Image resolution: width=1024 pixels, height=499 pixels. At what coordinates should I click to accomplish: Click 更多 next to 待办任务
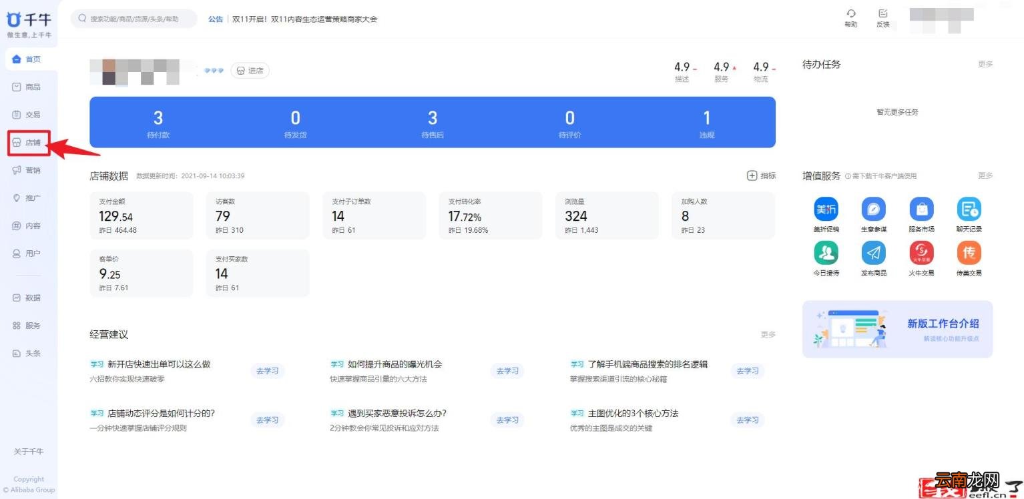click(x=985, y=64)
